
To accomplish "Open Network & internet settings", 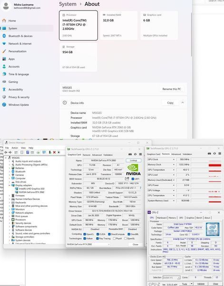I will (x=20, y=44).
